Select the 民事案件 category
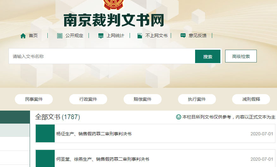277x167 pixels. (34, 99)
